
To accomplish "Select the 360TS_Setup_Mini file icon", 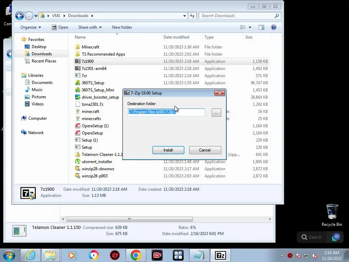I will [77, 90].
